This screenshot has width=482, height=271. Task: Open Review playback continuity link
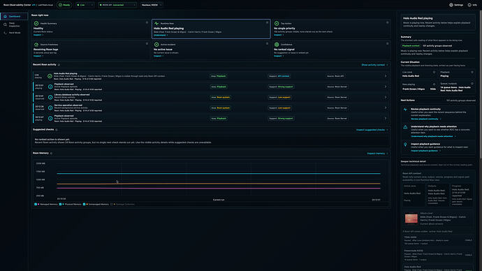pos(425,119)
